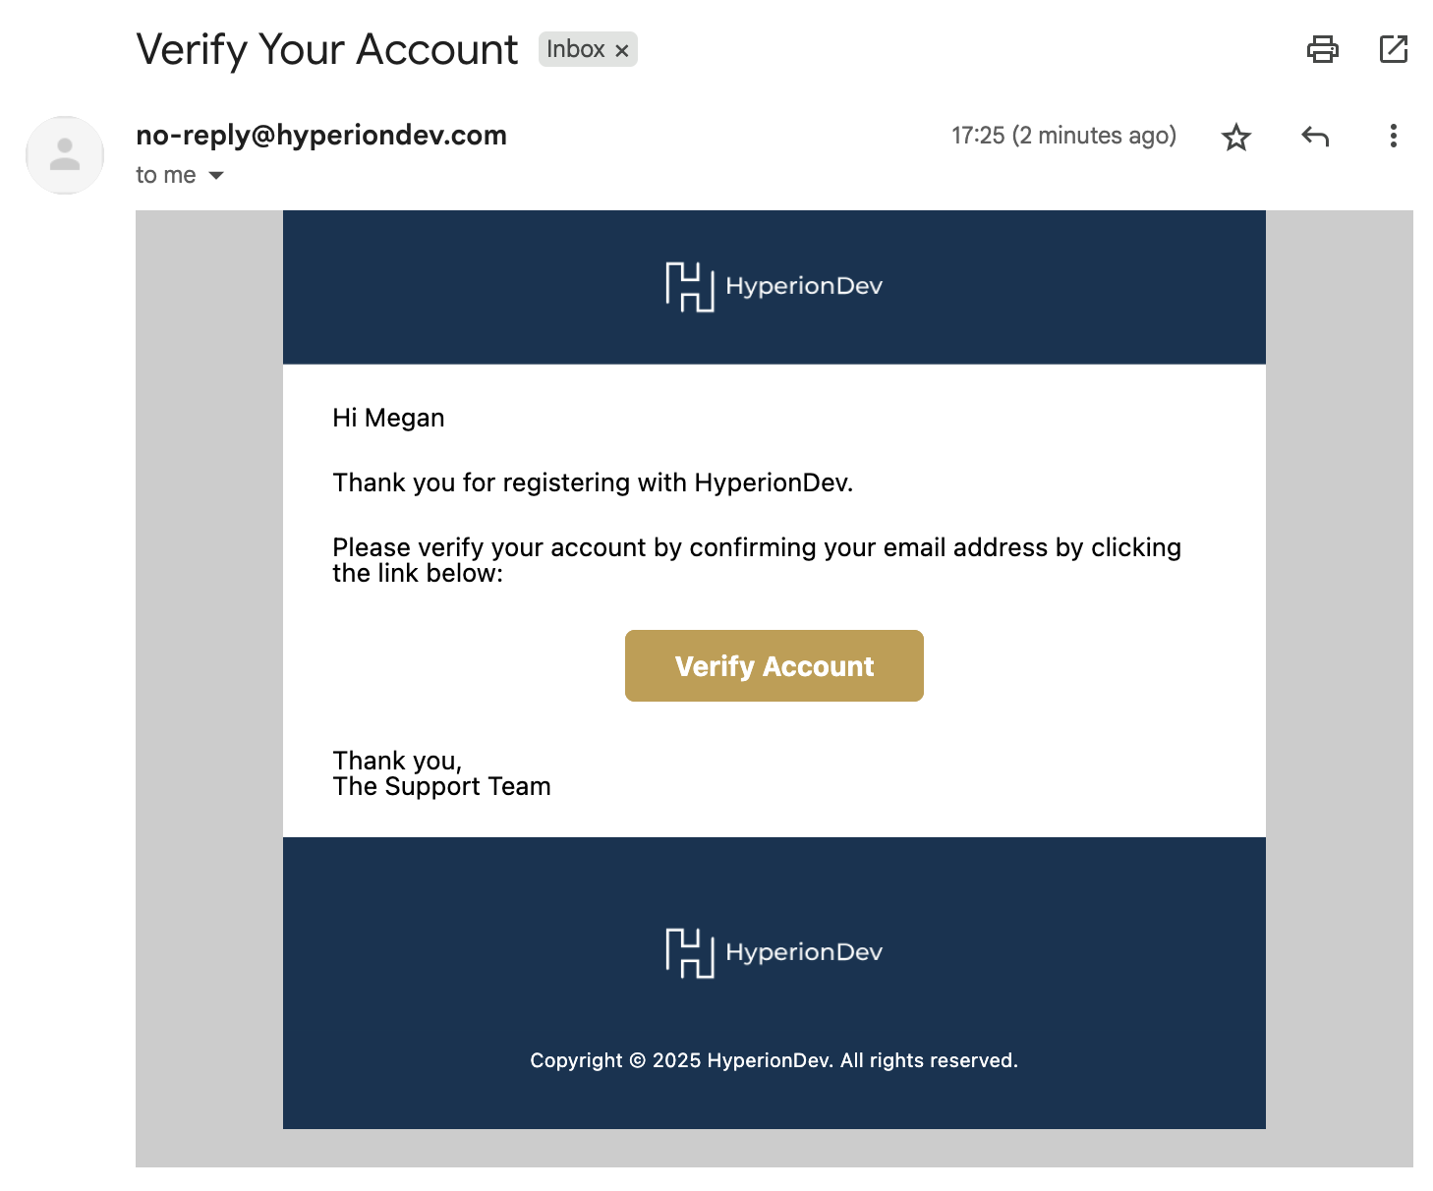Reply to the message using the arrow icon
Image resolution: width=1433 pixels, height=1191 pixels.
coord(1314,137)
